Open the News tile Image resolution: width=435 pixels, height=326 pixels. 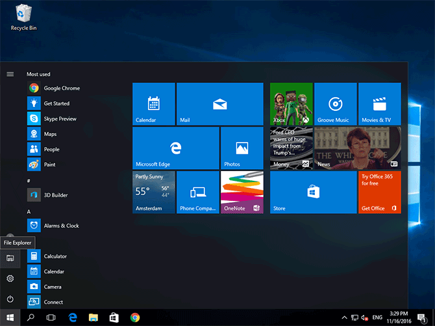358,148
